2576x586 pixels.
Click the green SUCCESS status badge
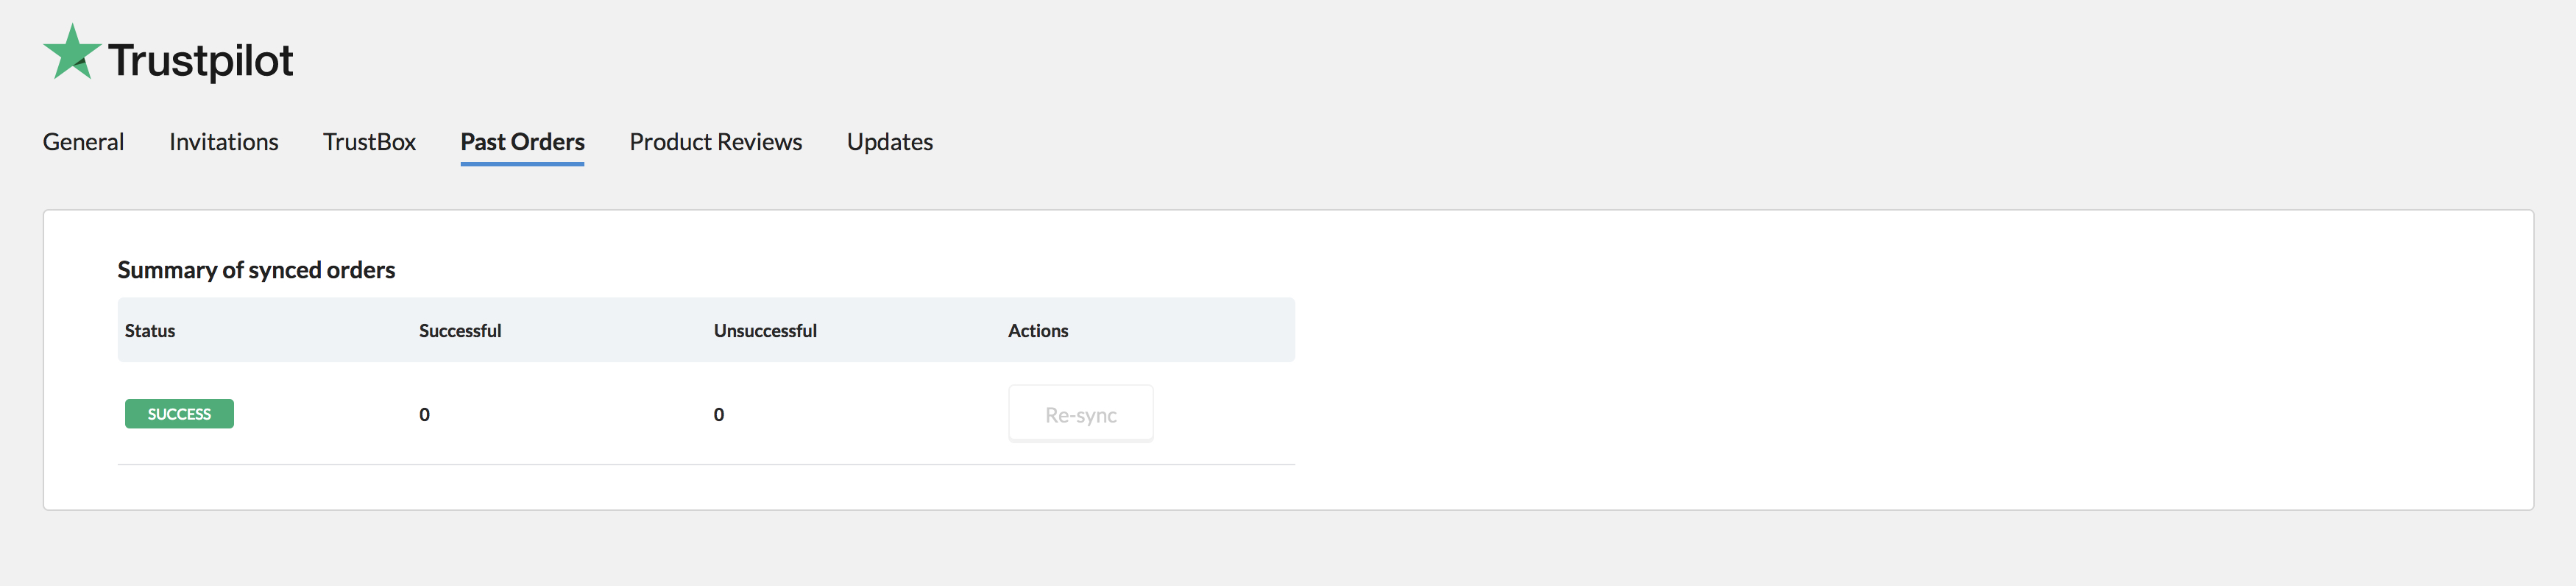179,414
